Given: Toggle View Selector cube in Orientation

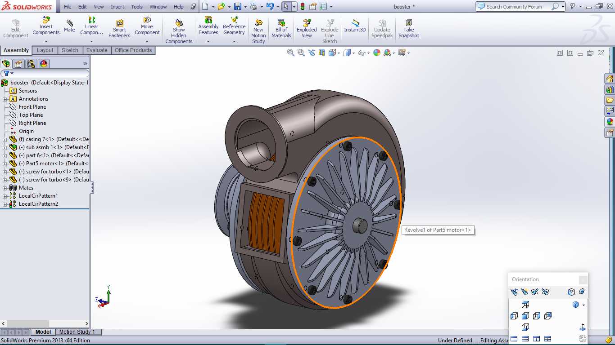Looking at the screenshot, I should 571,292.
